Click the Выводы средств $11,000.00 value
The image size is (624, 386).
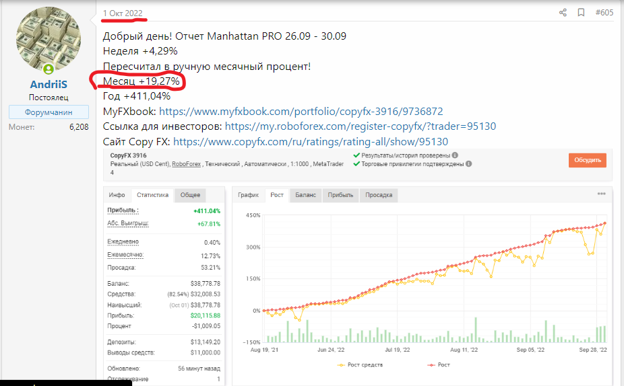[x=206, y=352]
